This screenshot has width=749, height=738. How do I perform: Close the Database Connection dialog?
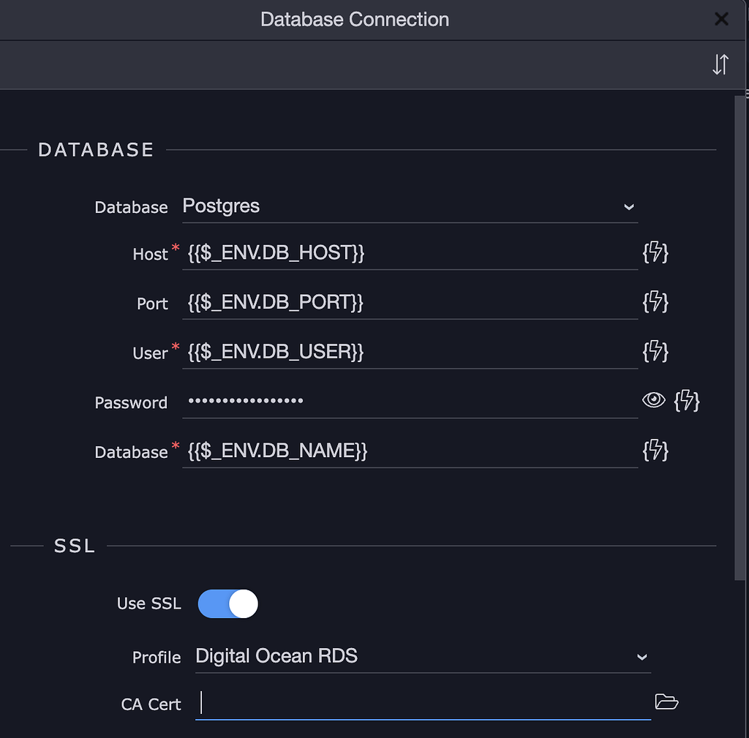(721, 19)
